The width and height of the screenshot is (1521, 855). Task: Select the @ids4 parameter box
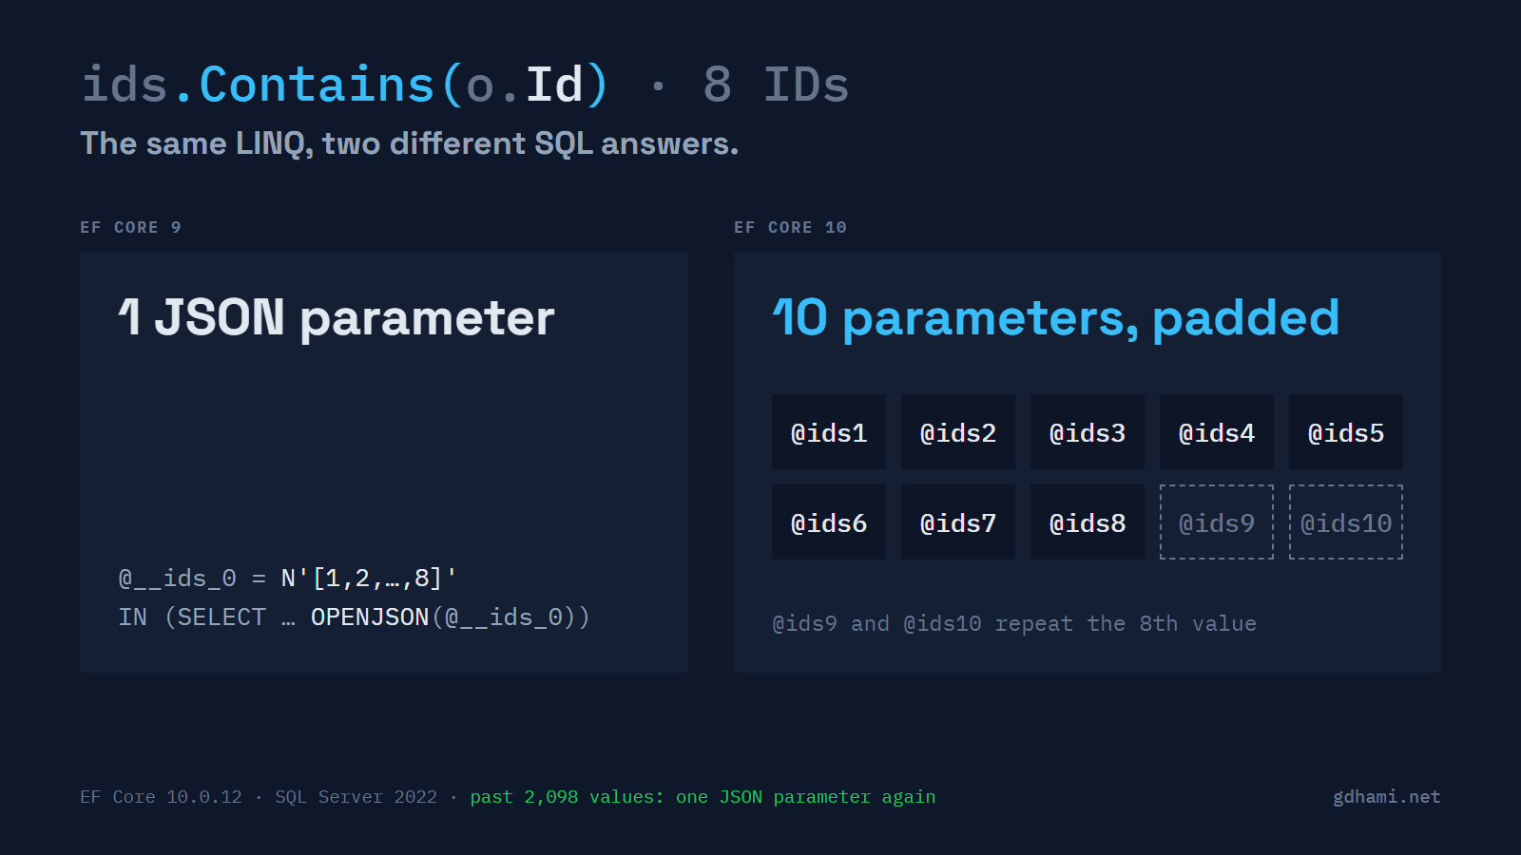click(x=1217, y=432)
